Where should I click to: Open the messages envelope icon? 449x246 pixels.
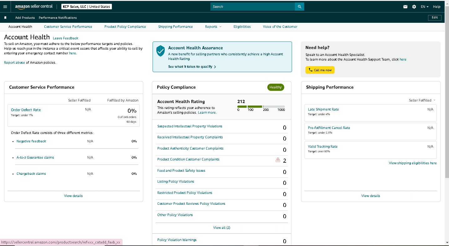point(406,7)
